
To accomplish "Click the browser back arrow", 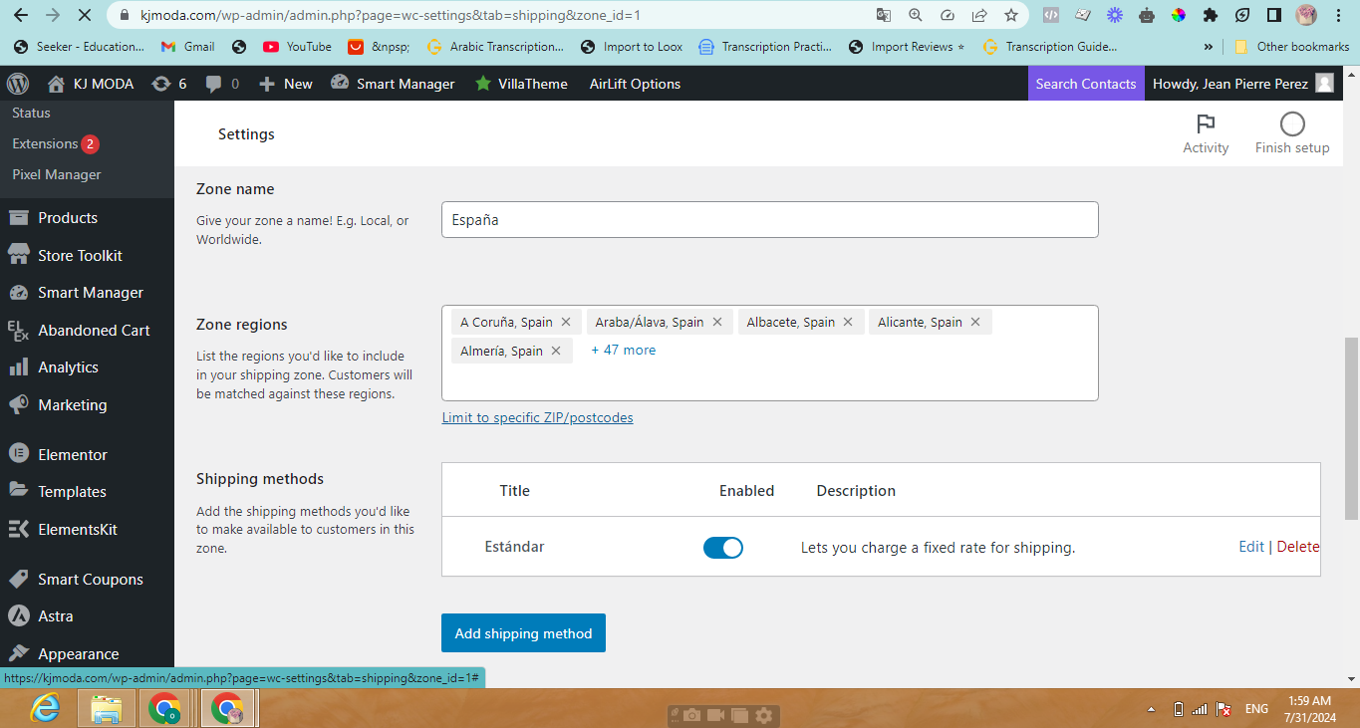I will pos(21,15).
